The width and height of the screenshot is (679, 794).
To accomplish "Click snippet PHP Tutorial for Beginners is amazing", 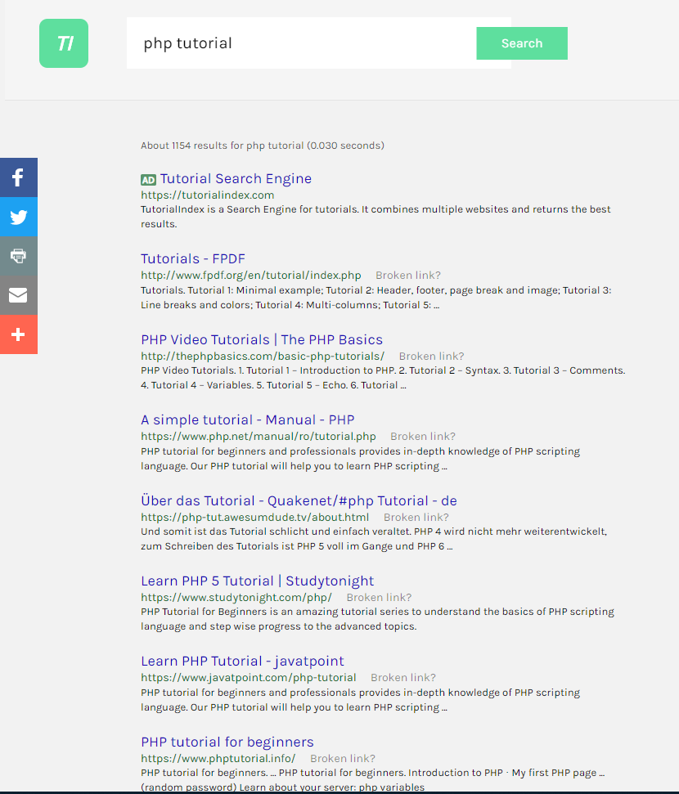I will [x=377, y=619].
